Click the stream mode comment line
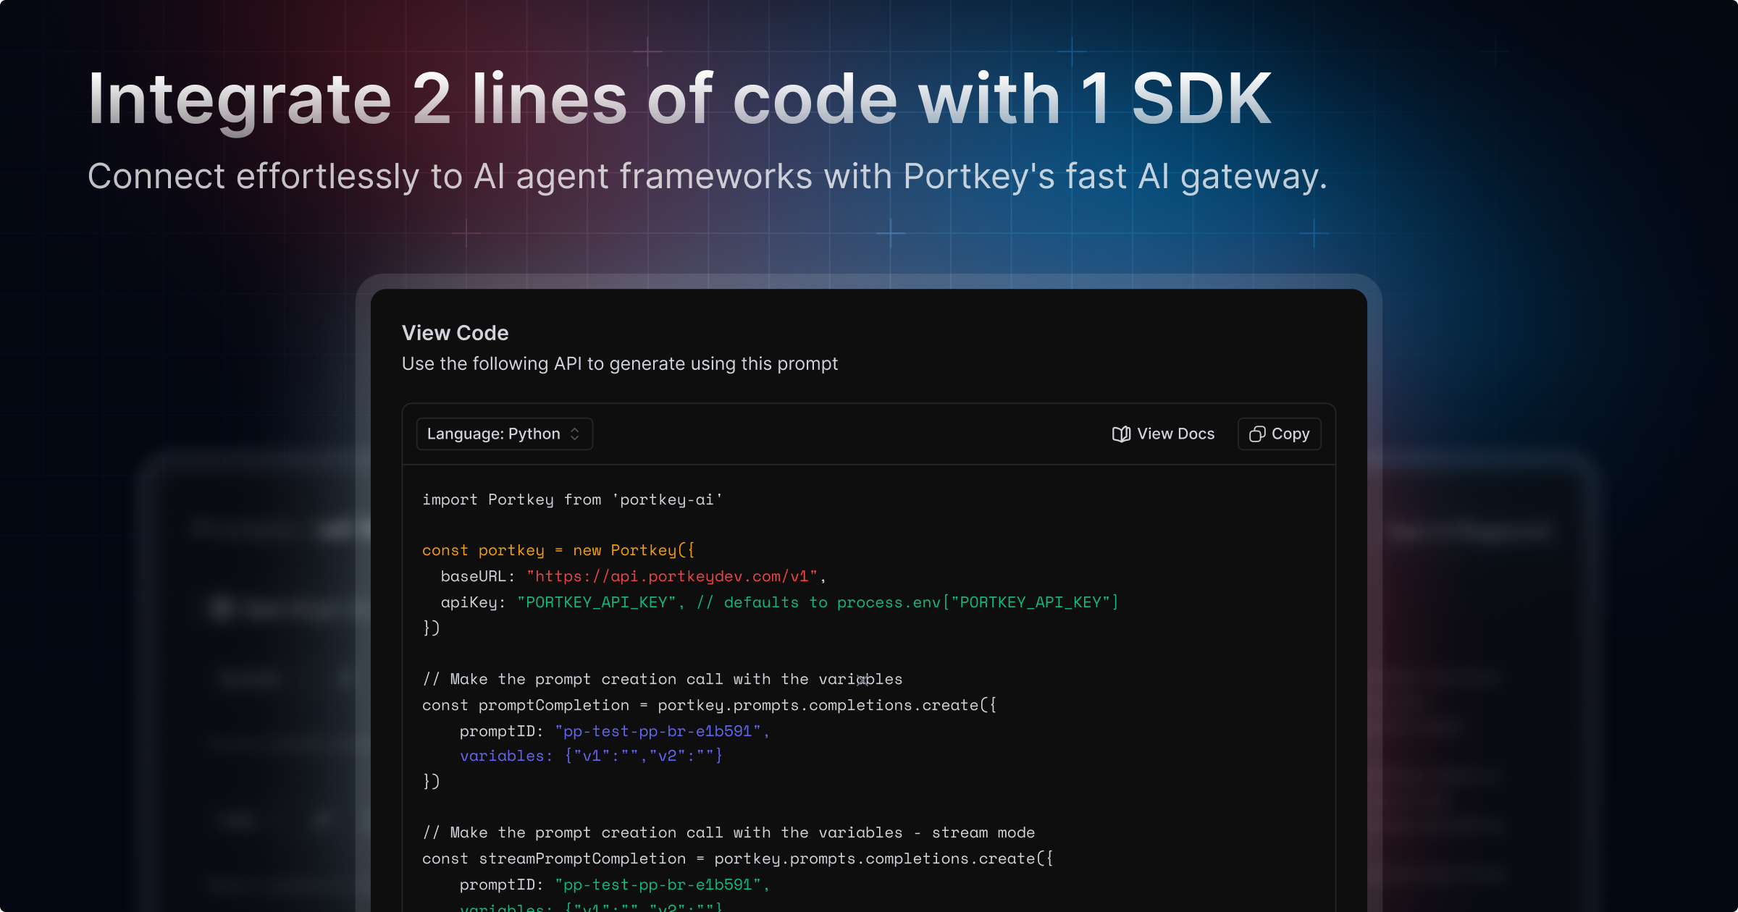This screenshot has width=1738, height=912. pyautogui.click(x=728, y=832)
